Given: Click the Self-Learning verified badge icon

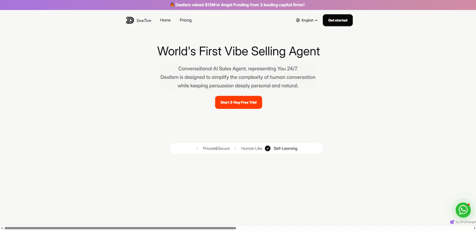Looking at the screenshot, I should coord(268,148).
